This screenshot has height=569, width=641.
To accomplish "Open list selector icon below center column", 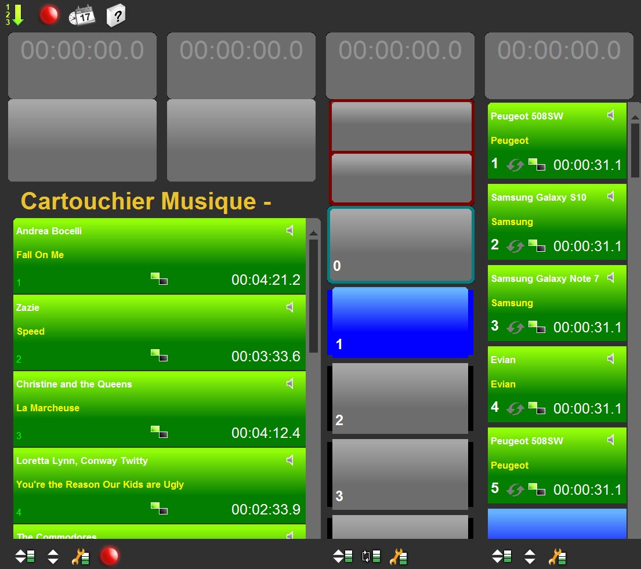I will [x=343, y=557].
